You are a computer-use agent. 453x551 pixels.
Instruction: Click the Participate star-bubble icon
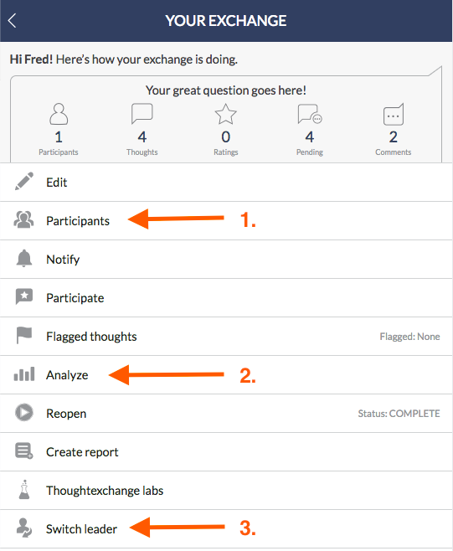(24, 297)
